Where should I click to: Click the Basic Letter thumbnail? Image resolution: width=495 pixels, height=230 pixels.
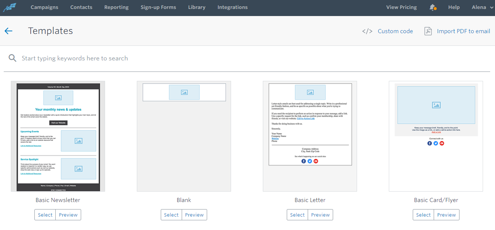[x=310, y=136]
